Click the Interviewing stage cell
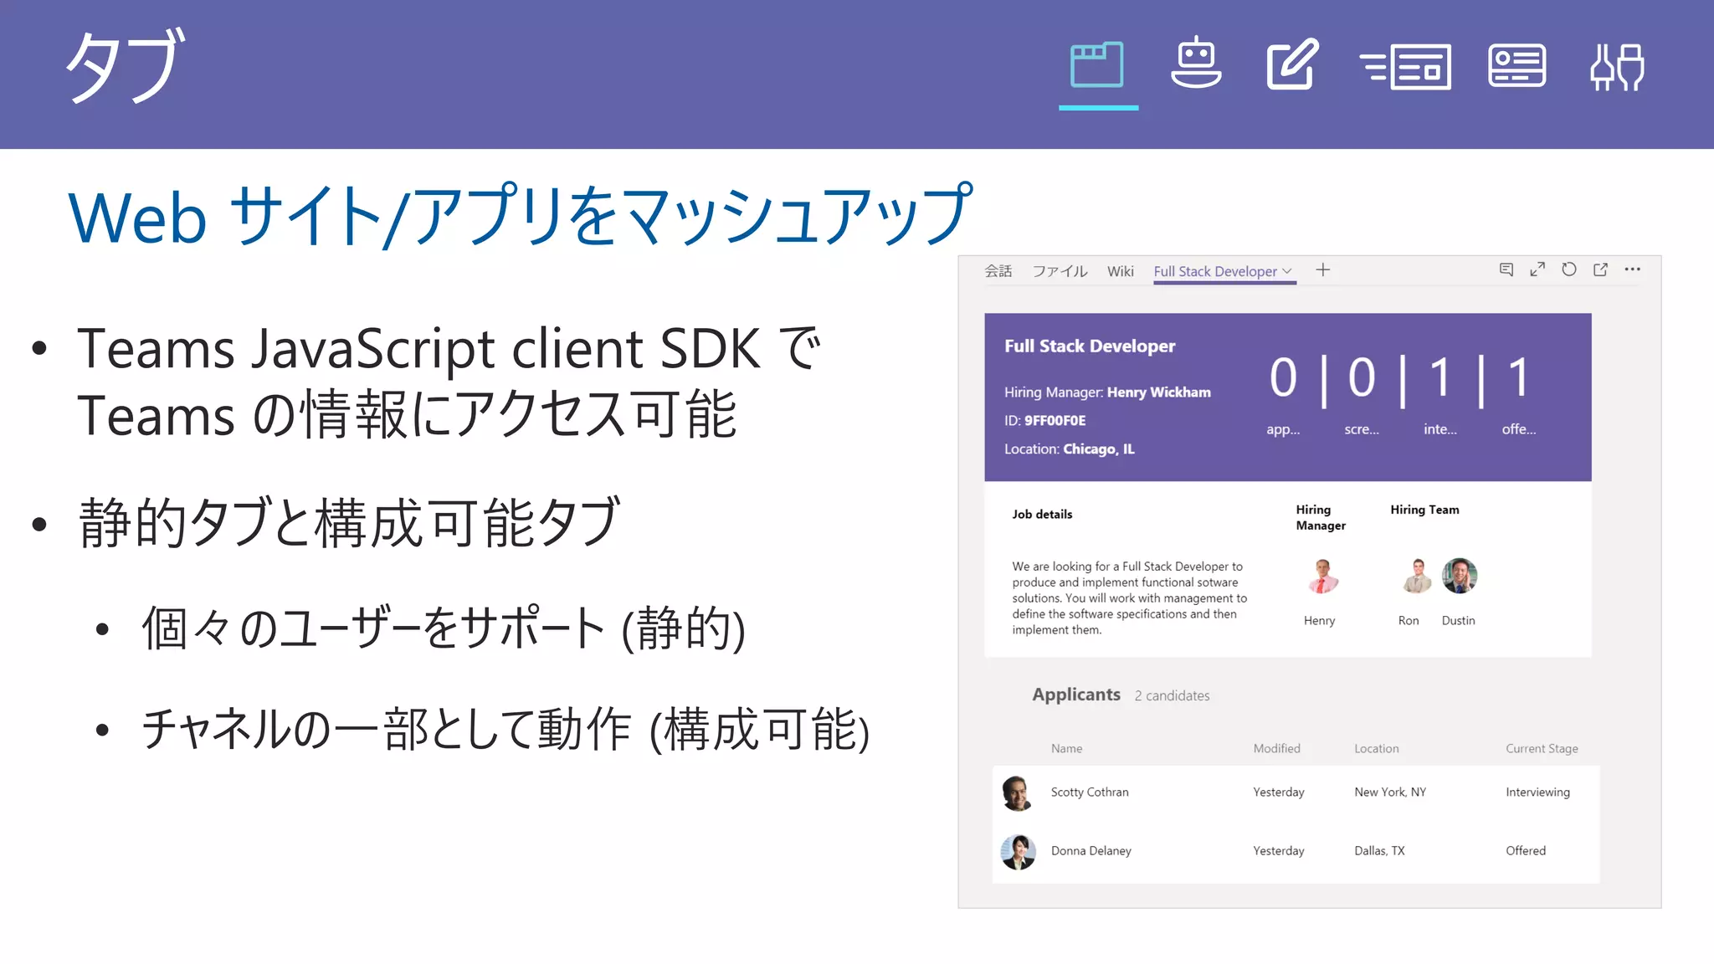 coord(1537,792)
